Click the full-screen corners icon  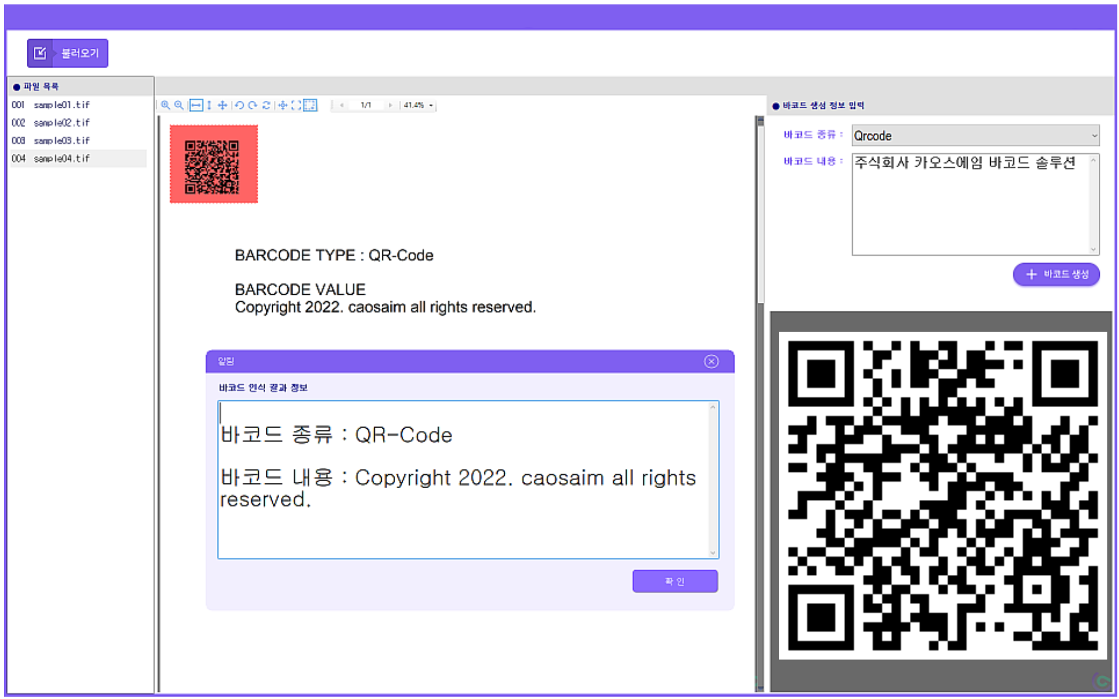[x=296, y=105]
